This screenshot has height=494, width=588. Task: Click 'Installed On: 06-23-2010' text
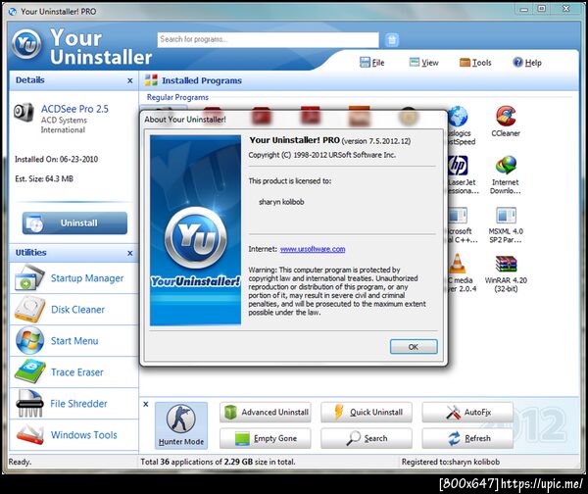(x=56, y=159)
